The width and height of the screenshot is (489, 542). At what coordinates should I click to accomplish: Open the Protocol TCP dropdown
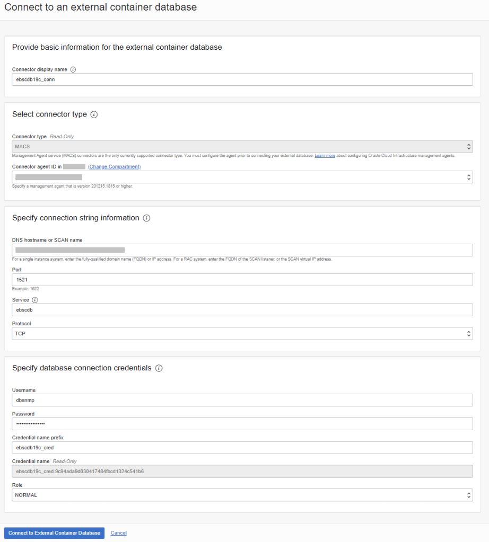coord(242,333)
